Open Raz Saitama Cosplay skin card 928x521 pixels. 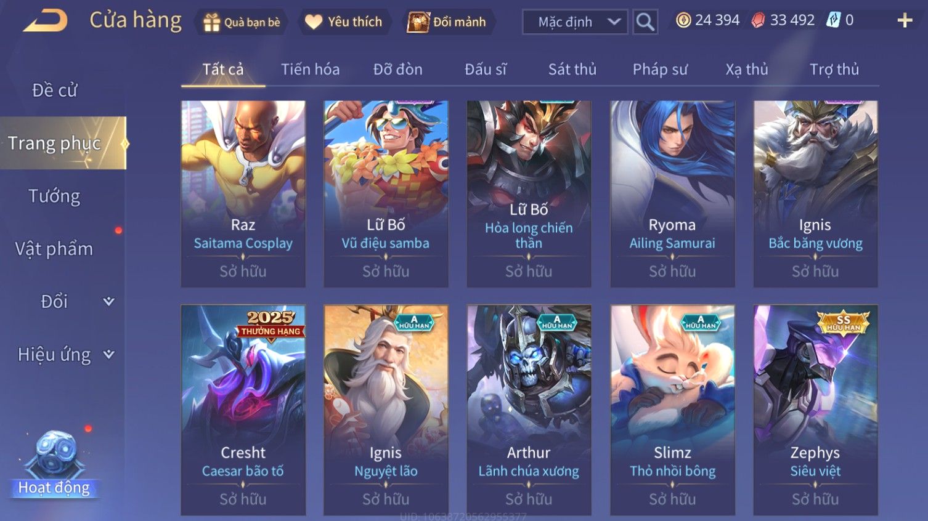coord(243,194)
